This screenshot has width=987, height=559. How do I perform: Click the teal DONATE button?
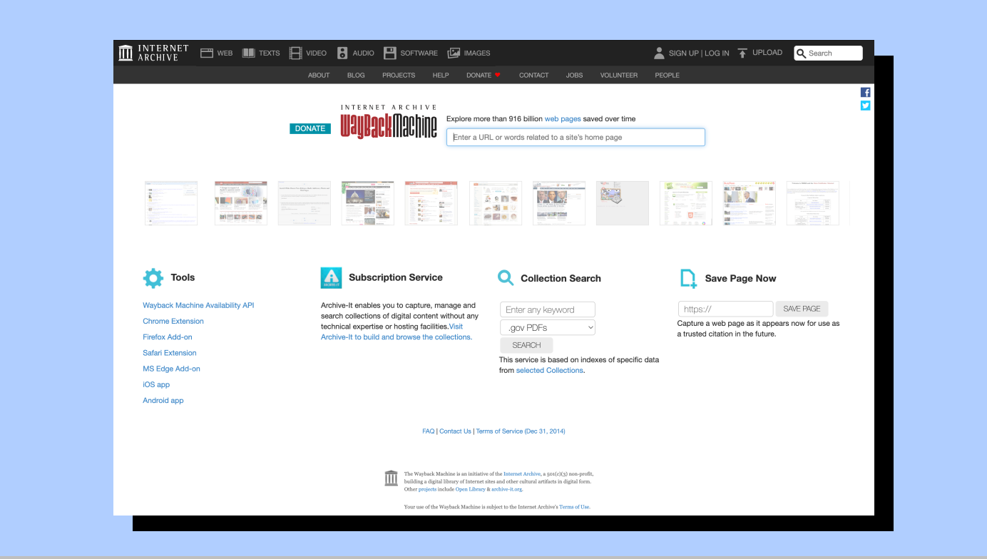click(310, 128)
